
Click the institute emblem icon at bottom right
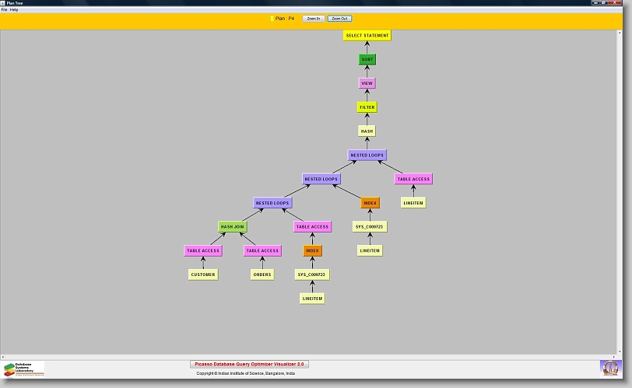[x=611, y=368]
